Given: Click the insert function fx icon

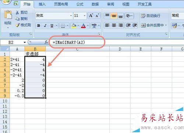Looking at the screenshot, I should (x=46, y=42).
